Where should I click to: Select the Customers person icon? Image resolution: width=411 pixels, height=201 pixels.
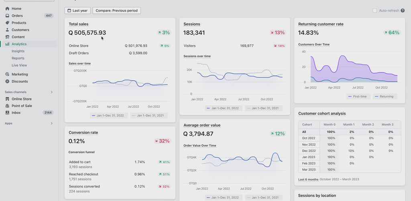(x=7, y=30)
